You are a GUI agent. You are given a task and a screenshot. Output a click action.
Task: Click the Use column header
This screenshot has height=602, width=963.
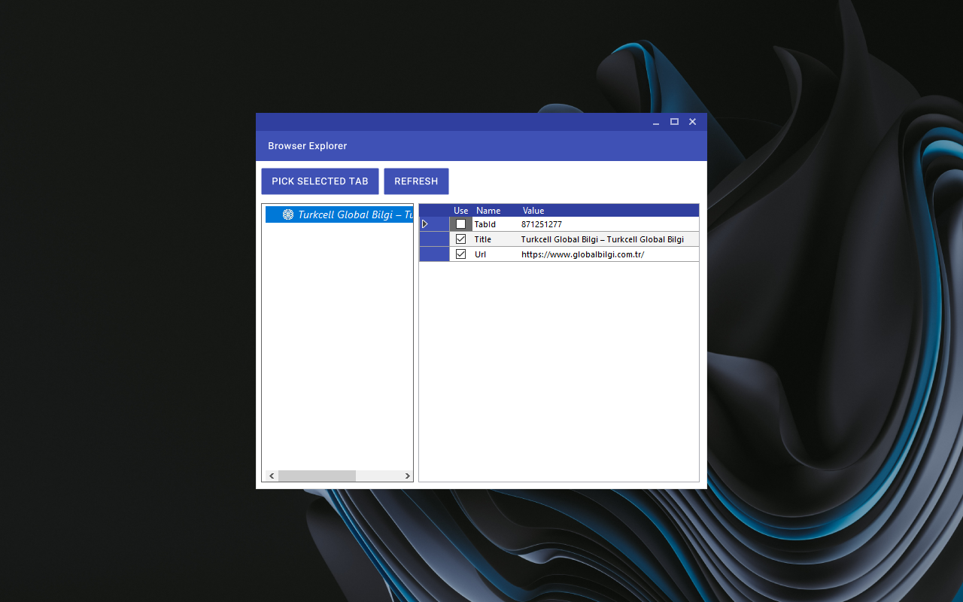point(460,211)
